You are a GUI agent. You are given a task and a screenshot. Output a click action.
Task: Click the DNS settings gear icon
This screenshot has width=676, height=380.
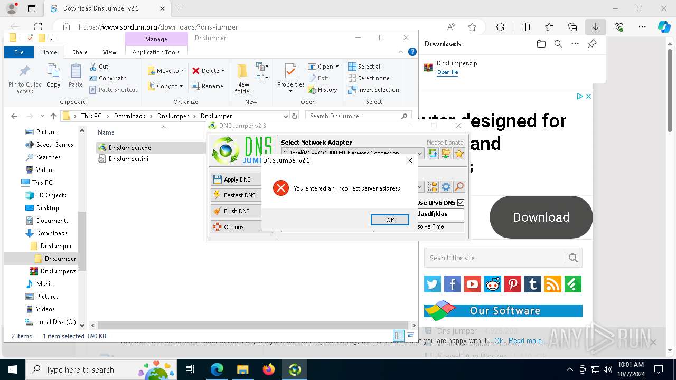point(446,187)
